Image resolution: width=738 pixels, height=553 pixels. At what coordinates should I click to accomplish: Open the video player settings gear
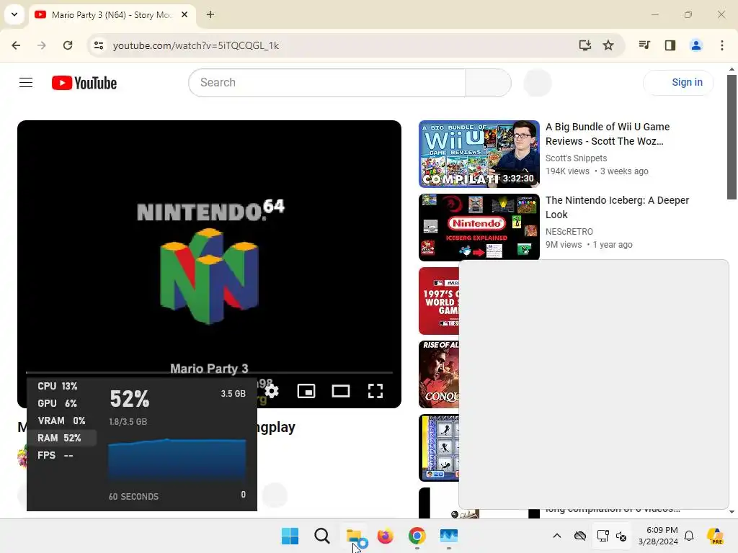272,391
